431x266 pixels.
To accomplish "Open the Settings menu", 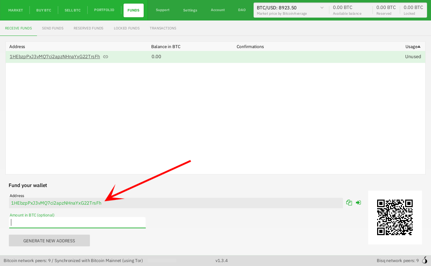I will 190,10.
